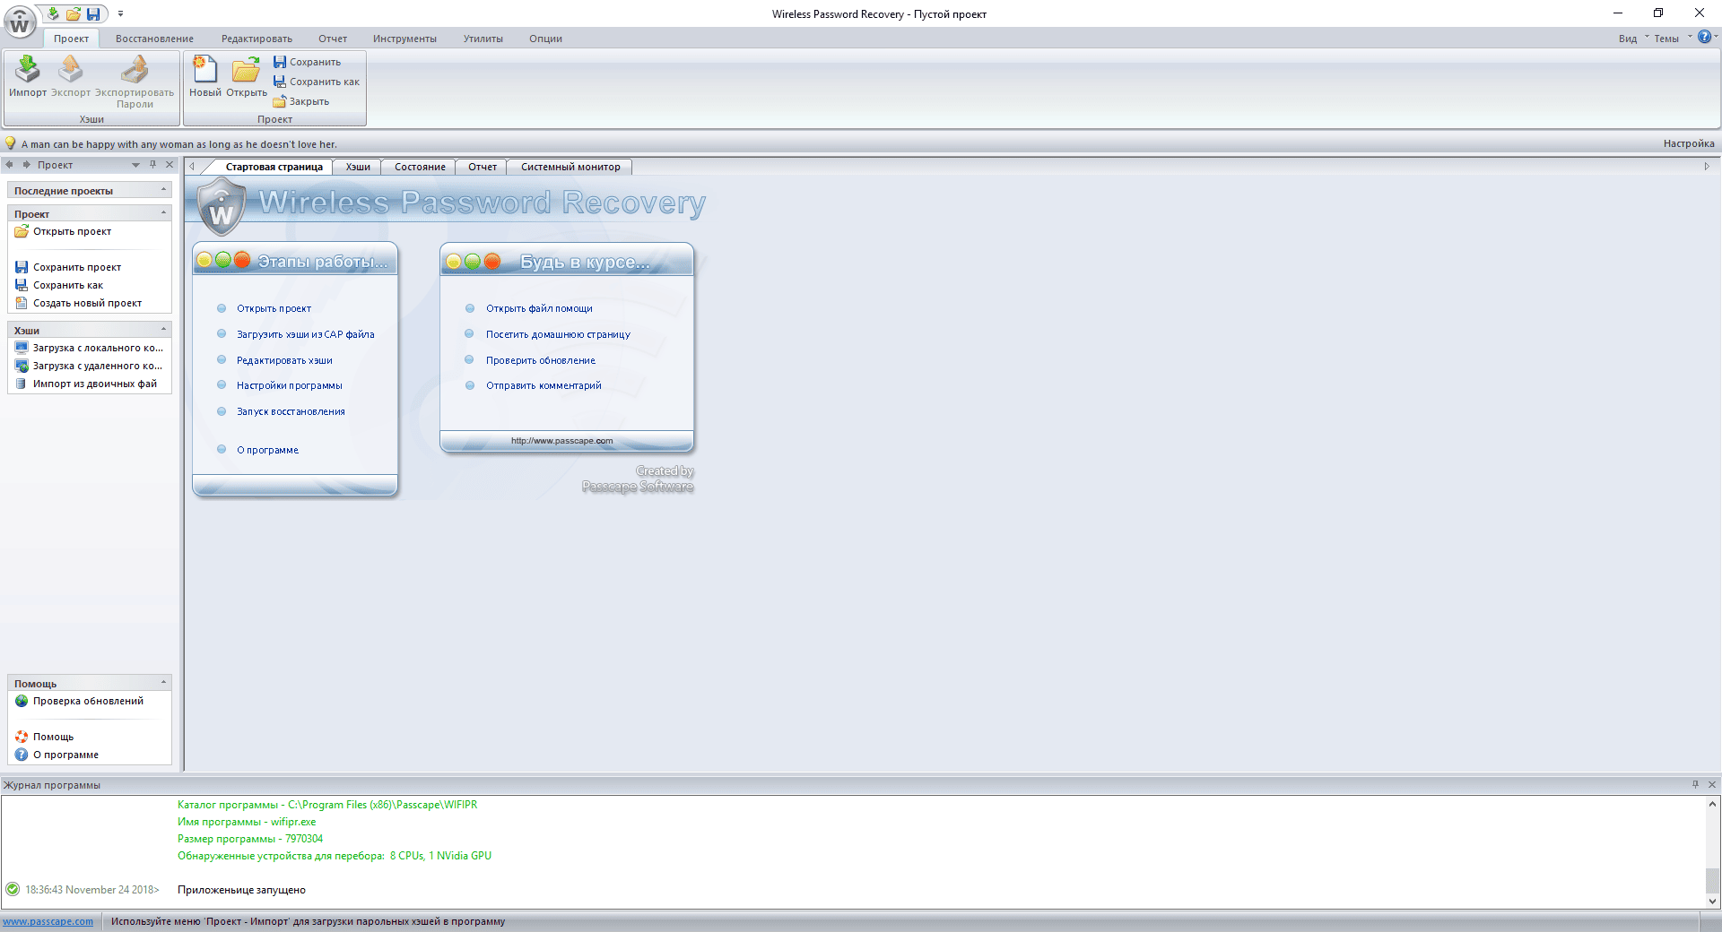Click the Настройка link on tip bar
This screenshot has width=1722, height=932.
click(1689, 143)
